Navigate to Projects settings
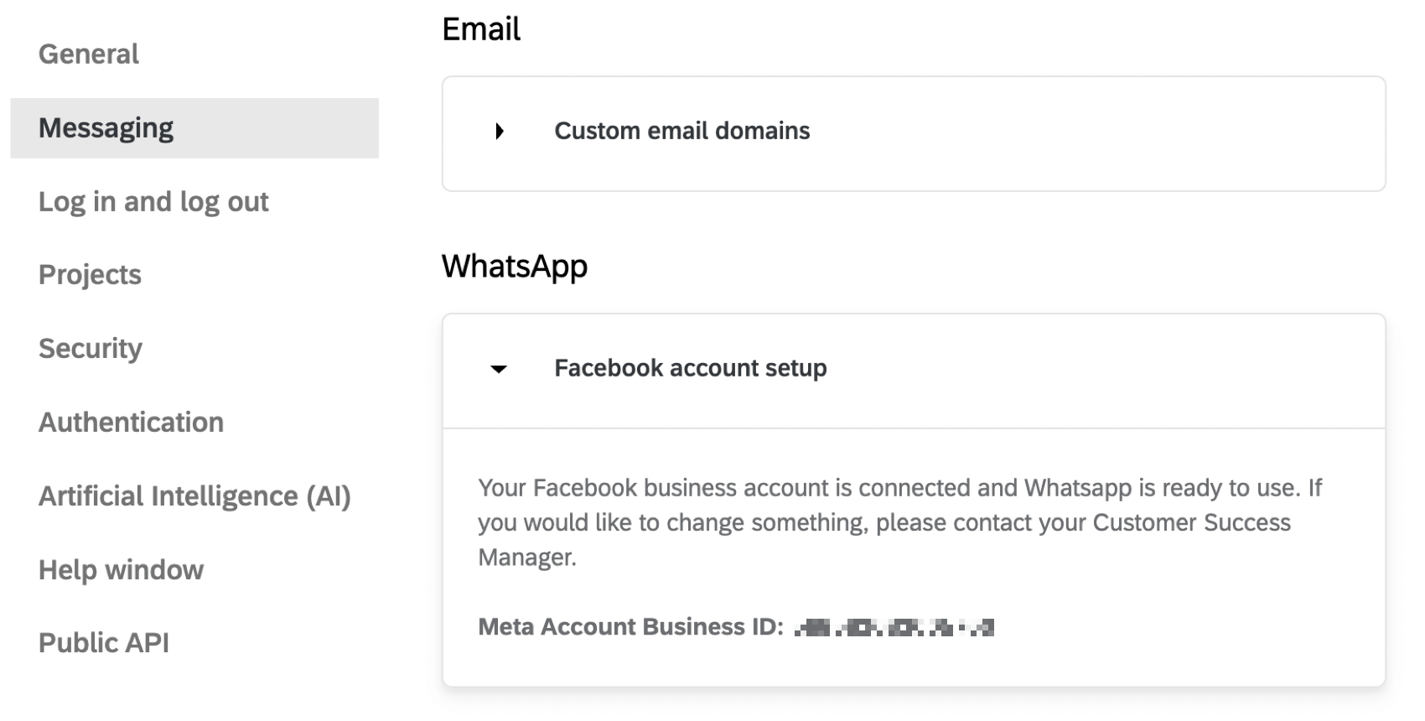Screen dimensions: 1425x721 [89, 274]
